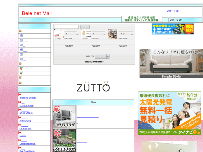This screenshot has height=152, width=203.
Task: Open the Bele Food Market link
Action: coord(27,151)
